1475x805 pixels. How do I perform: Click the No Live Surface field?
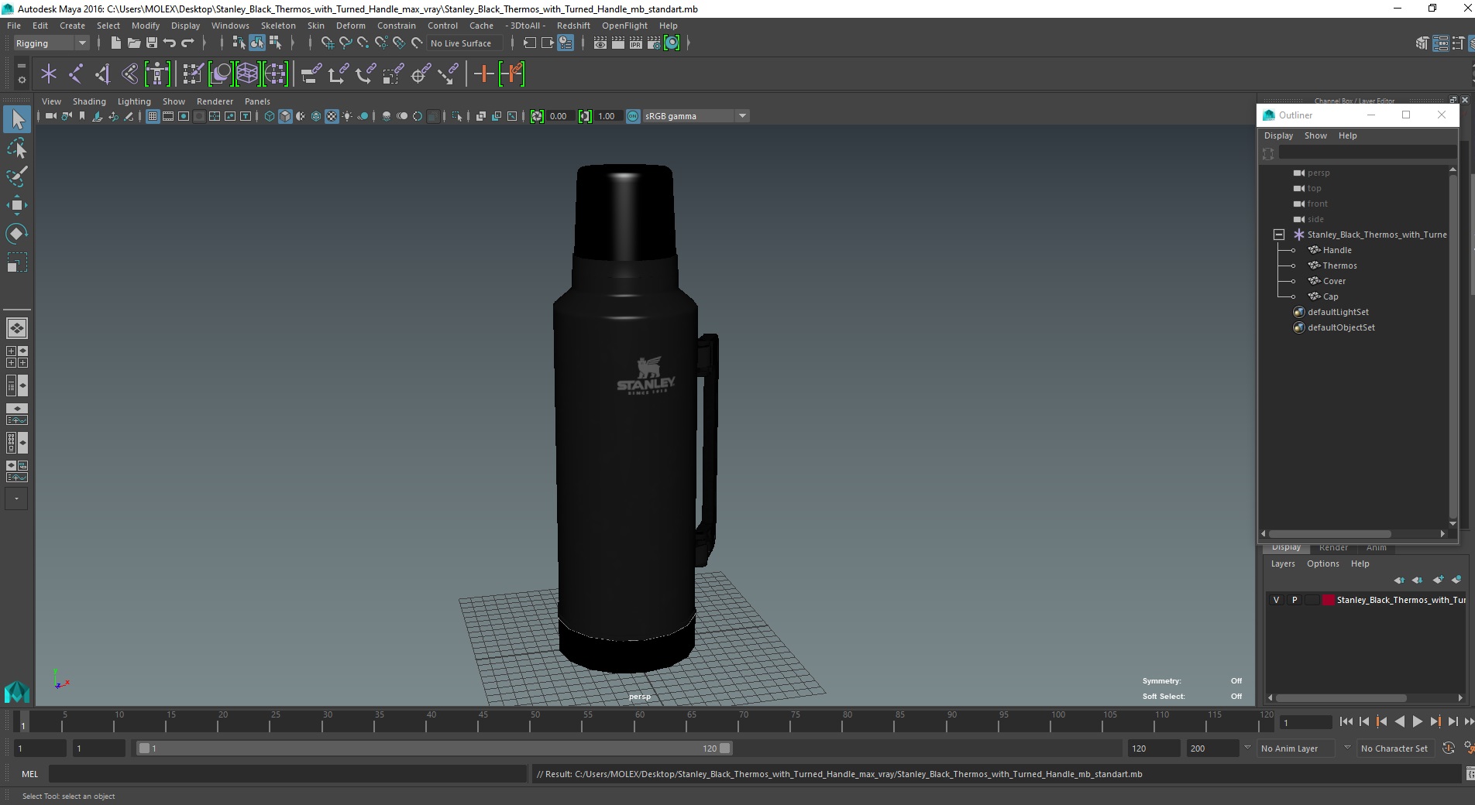pos(466,43)
